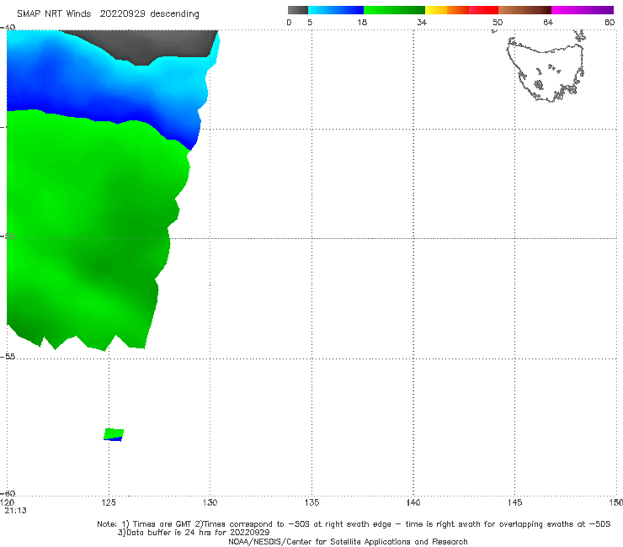Image resolution: width=623 pixels, height=547 pixels.
Task: Click the cyan-blue 5-18 color bar segment
Action: tap(336, 10)
